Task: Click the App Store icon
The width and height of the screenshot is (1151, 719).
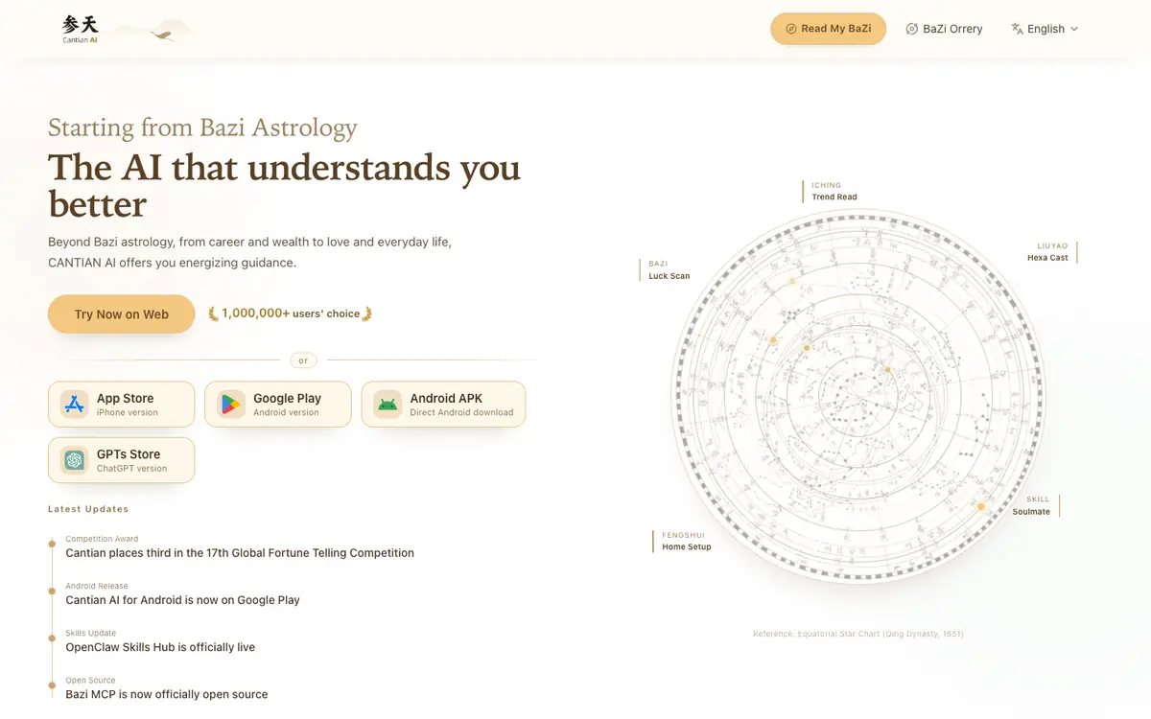Action: [x=74, y=405]
